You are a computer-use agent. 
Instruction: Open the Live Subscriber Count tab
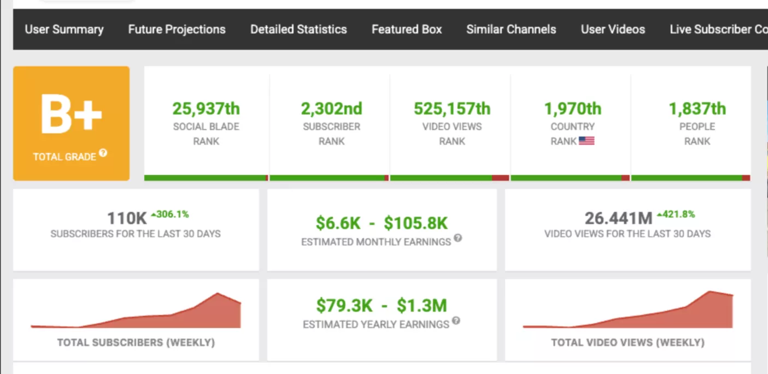pos(718,29)
